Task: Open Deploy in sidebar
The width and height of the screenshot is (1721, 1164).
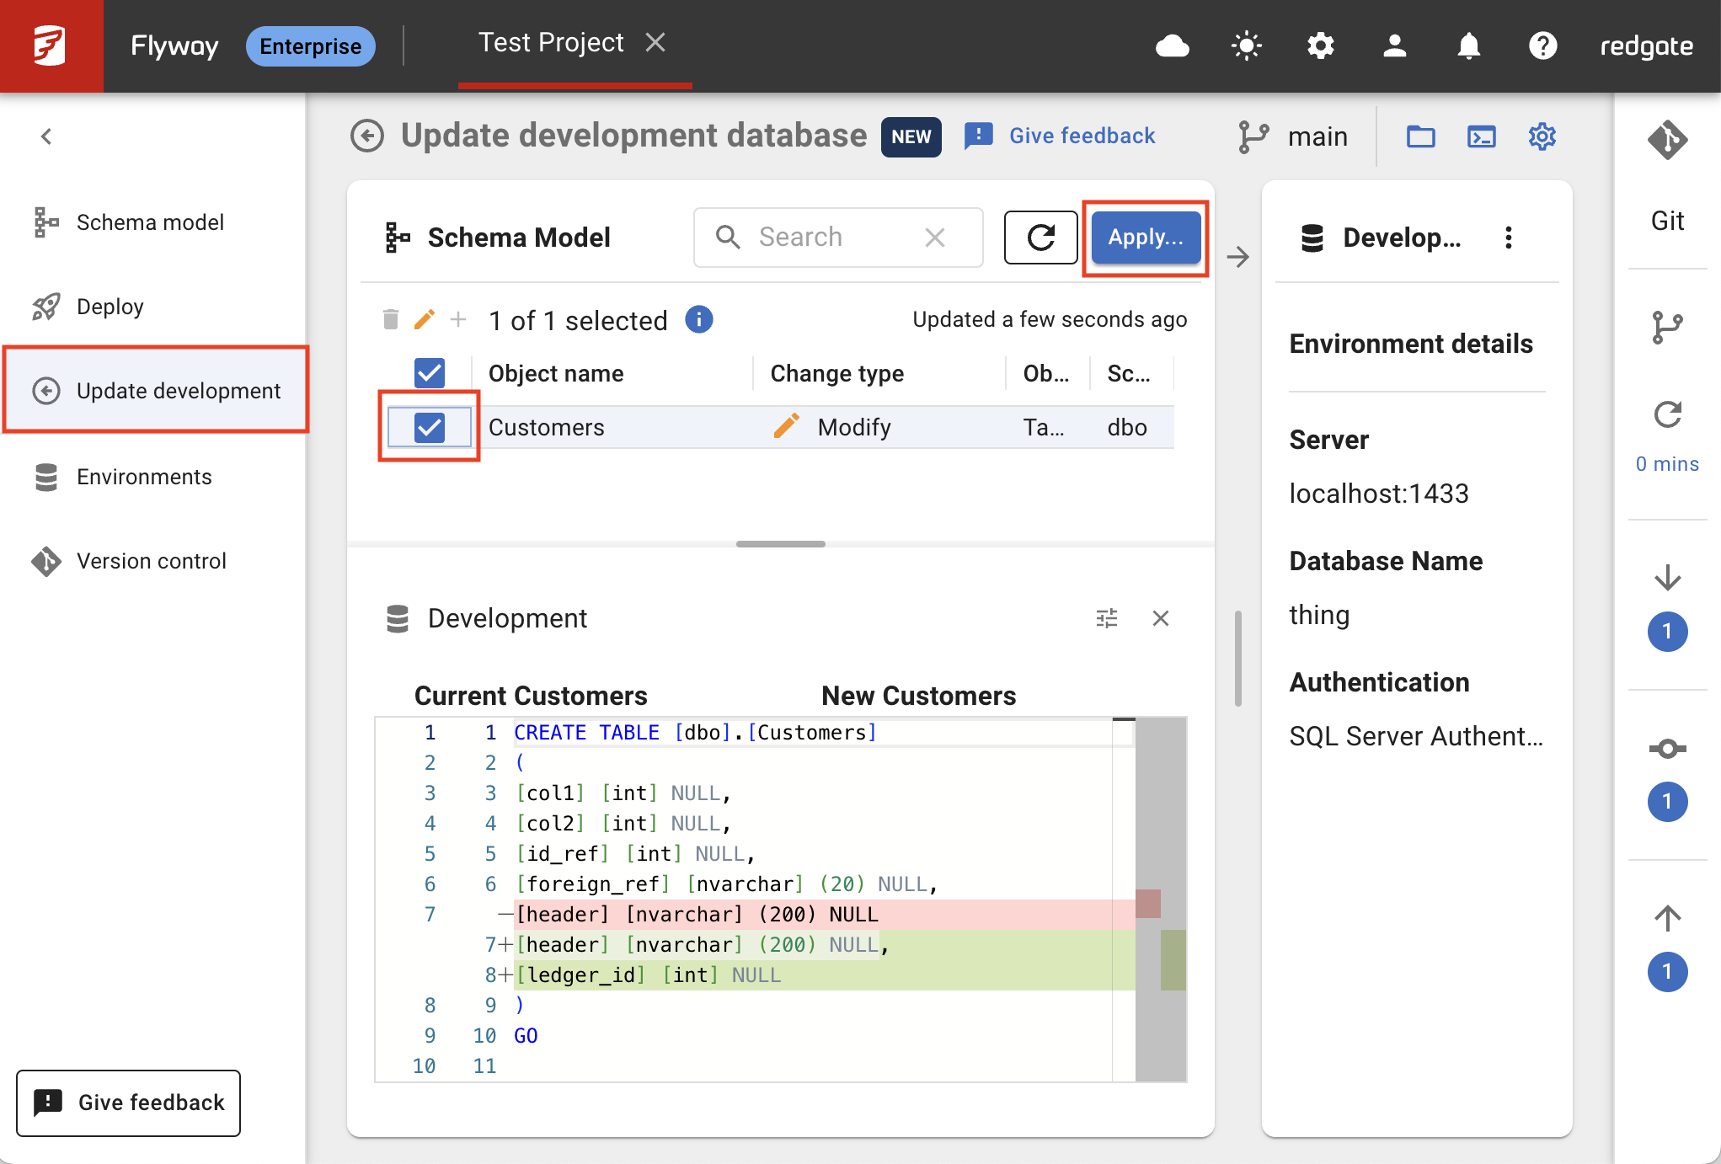Action: [153, 307]
